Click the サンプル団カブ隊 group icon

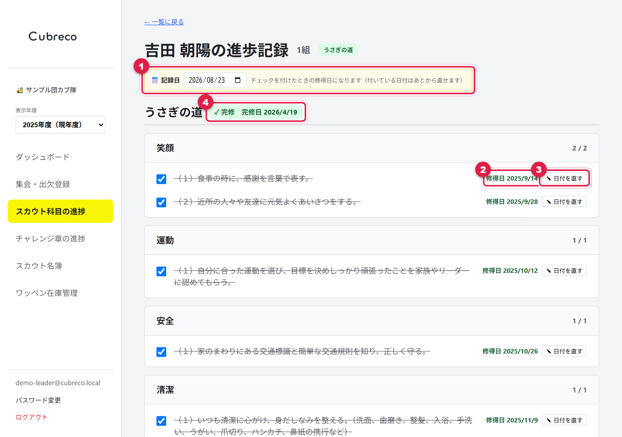(x=20, y=90)
